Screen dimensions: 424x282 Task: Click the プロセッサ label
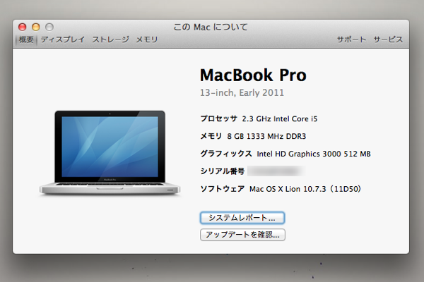(x=219, y=118)
